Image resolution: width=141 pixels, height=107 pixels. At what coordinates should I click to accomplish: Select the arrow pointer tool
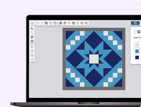(x=32, y=28)
